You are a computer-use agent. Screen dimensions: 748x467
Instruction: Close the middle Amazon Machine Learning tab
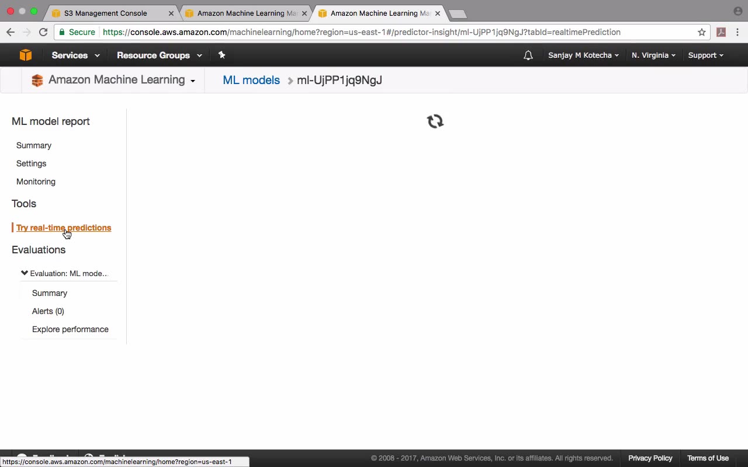[x=304, y=13]
